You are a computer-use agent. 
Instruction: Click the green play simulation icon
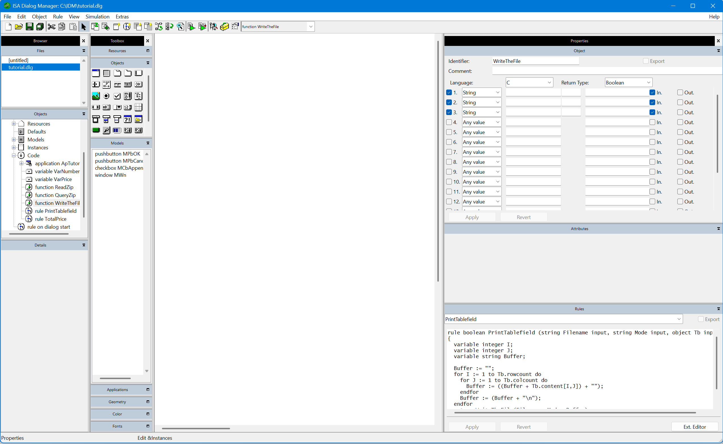pyautogui.click(x=191, y=27)
